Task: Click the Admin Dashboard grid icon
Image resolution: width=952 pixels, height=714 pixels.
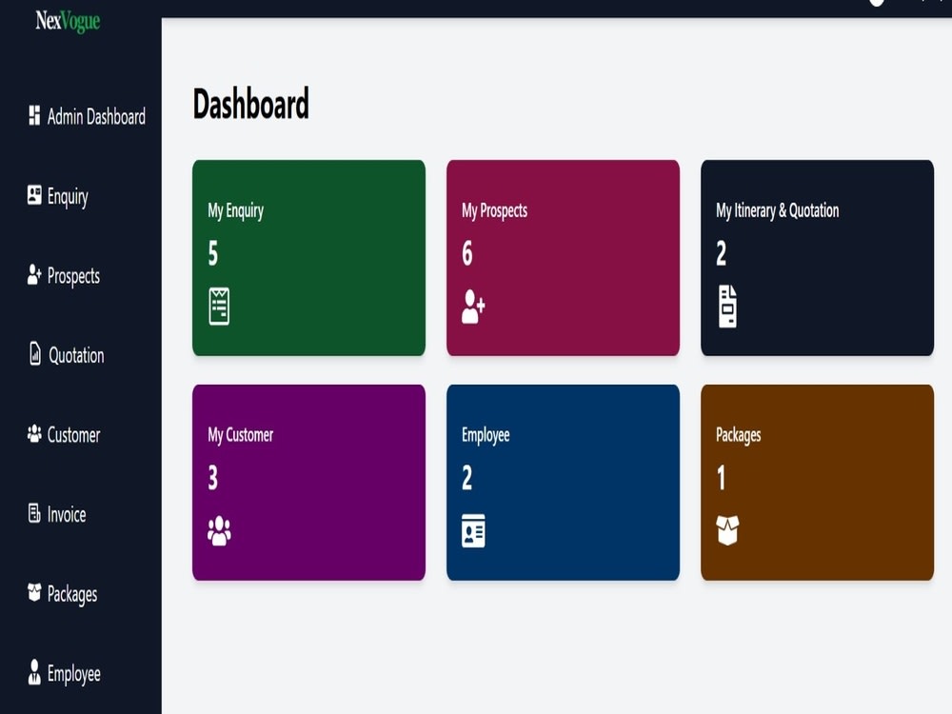Action: point(34,115)
